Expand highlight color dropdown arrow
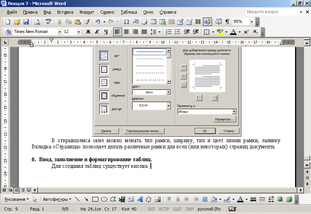This screenshot has height=214, width=311. [226, 32]
